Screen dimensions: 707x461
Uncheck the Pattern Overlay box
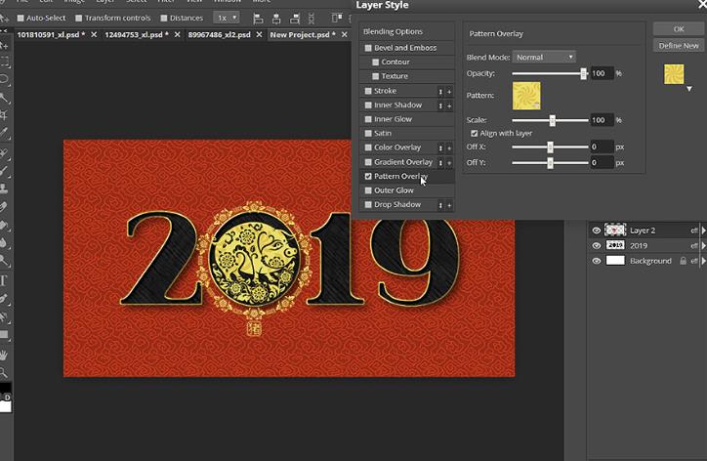pos(368,177)
